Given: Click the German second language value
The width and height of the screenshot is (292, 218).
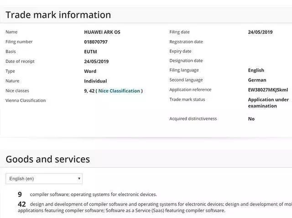Looking at the screenshot, I should click(257, 80).
